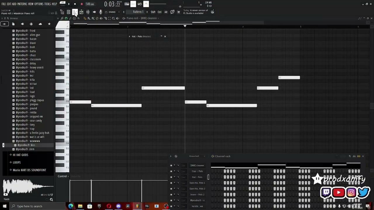Select the piano roll Zoom tool

coord(113,18)
